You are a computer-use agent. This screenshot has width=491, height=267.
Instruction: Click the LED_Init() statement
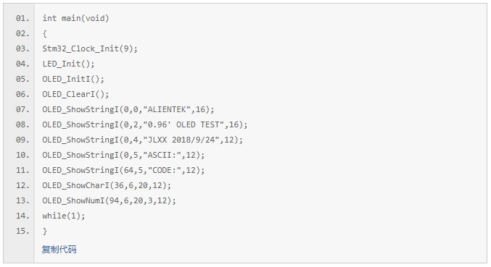(68, 64)
